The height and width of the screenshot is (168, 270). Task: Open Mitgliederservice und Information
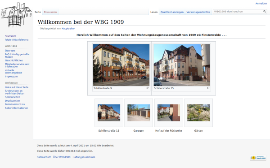pos(17,65)
